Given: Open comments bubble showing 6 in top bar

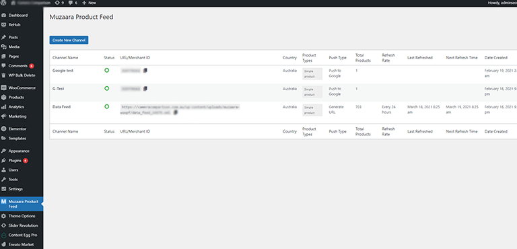Looking at the screenshot, I should pos(73,3).
